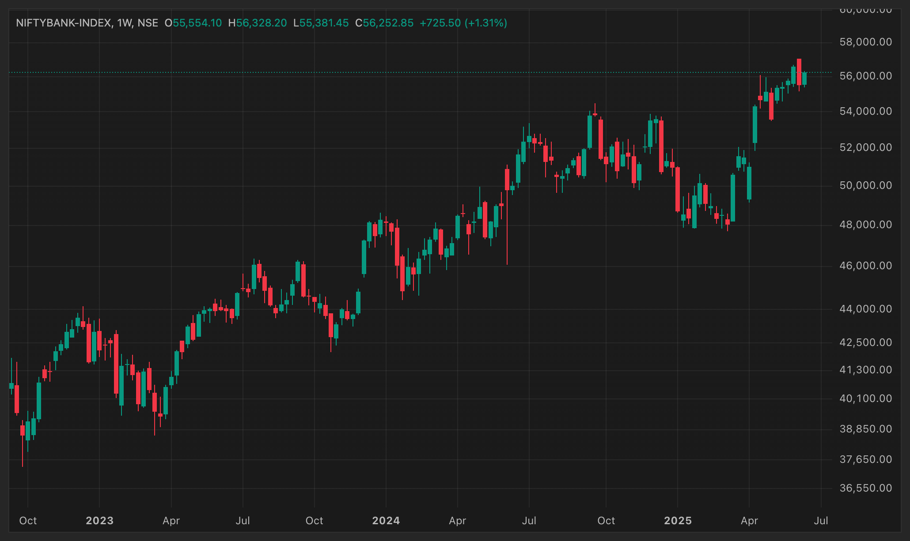The width and height of the screenshot is (910, 541).
Task: Click the 41,300.00 price axis label
Action: tap(865, 370)
